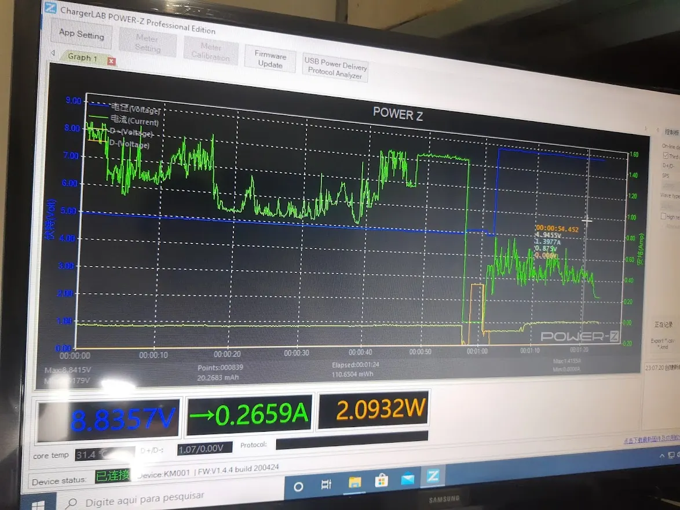Click the green connected device status indicator
Screen dimensions: 680x510
pos(113,476)
